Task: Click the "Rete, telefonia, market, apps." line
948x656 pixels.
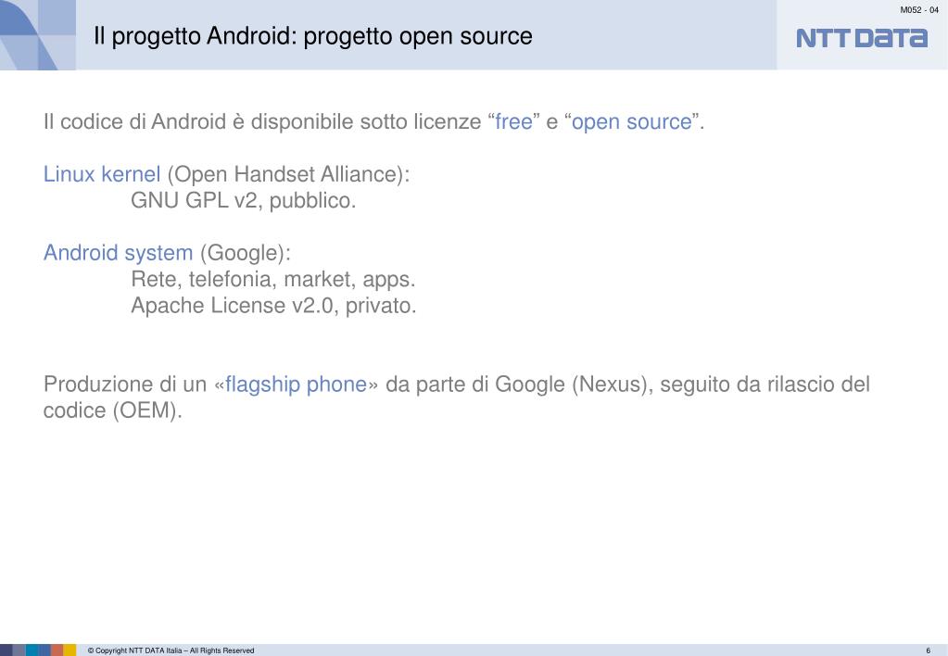Action: (273, 279)
